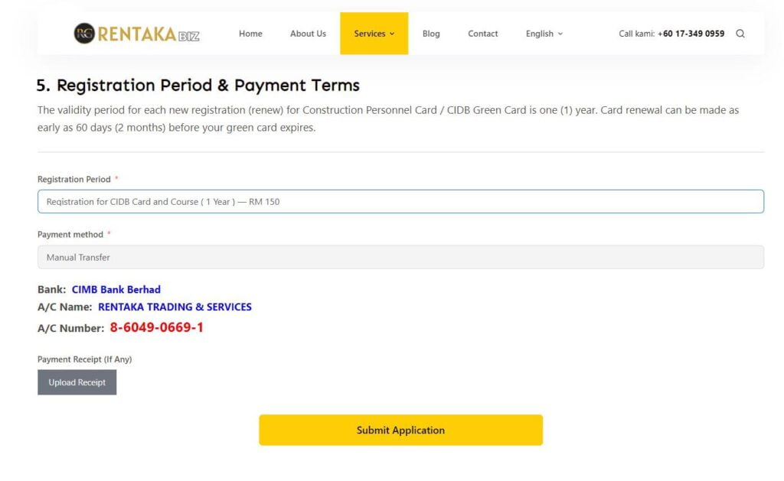Click the search magnifier icon

(x=740, y=34)
